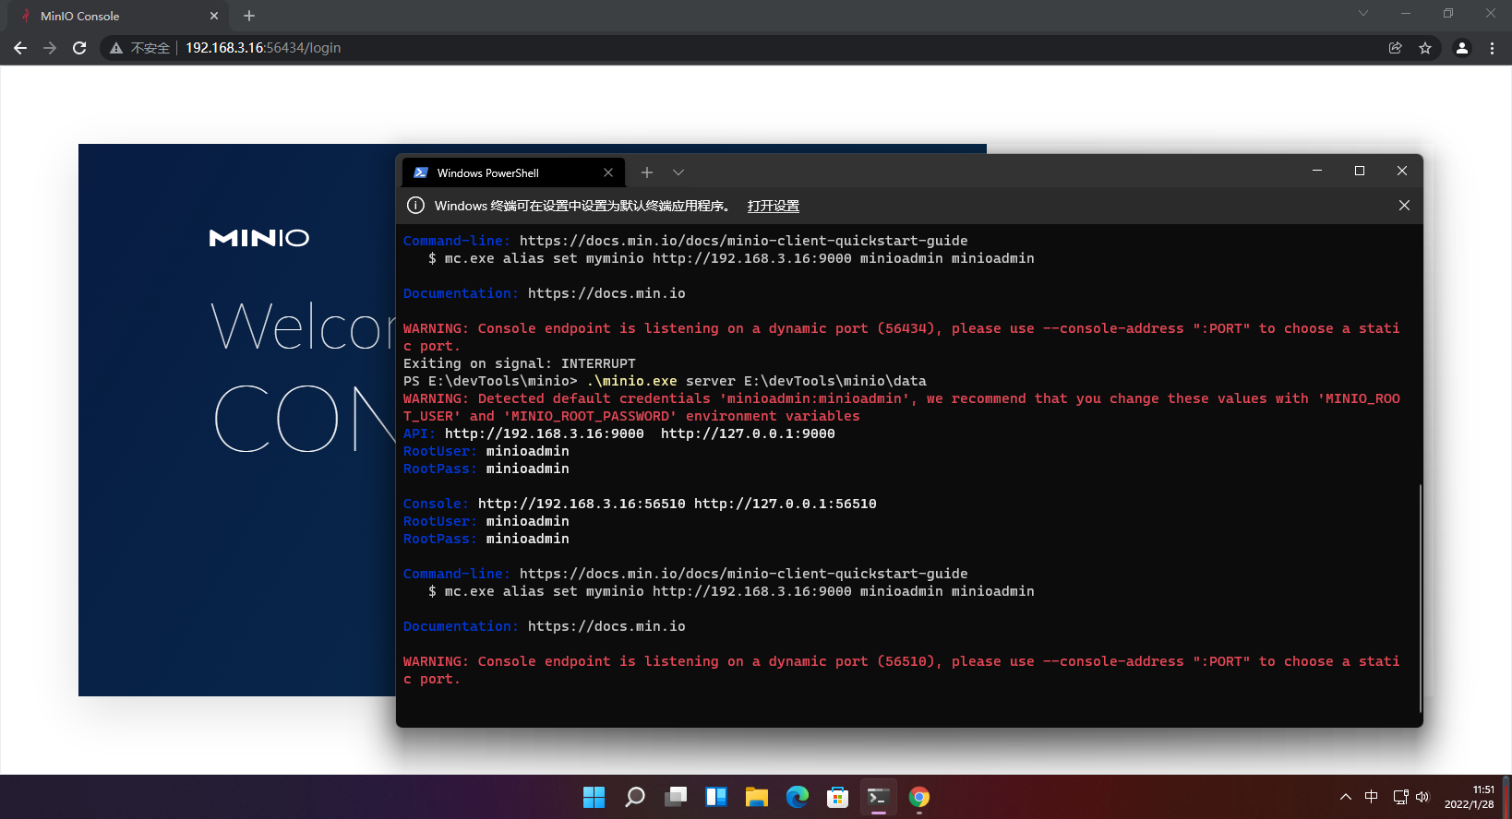This screenshot has height=819, width=1512.
Task: Click the forward navigation arrow
Action: [50, 48]
